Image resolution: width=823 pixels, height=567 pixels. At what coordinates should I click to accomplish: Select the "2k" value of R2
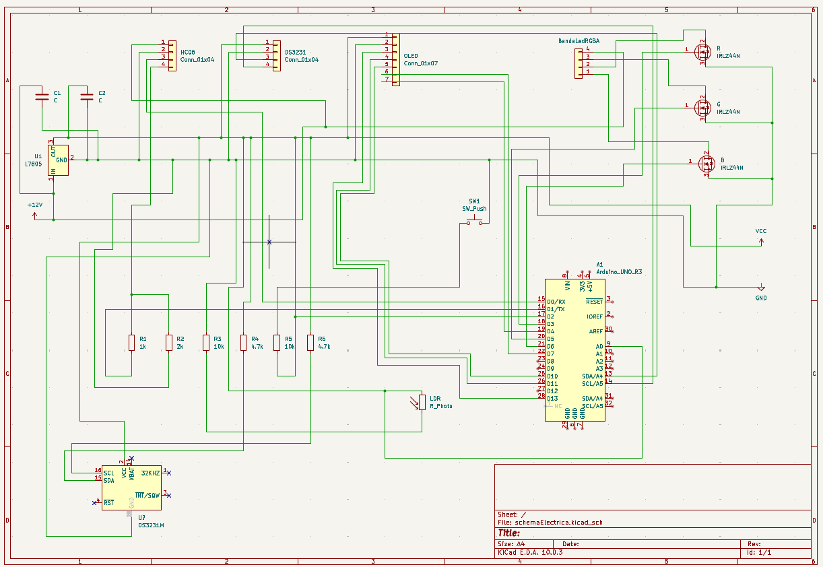180,346
